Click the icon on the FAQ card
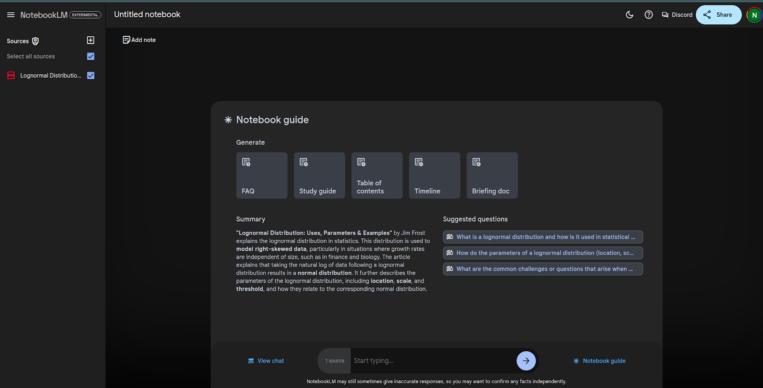The width and height of the screenshot is (763, 388). (x=246, y=162)
